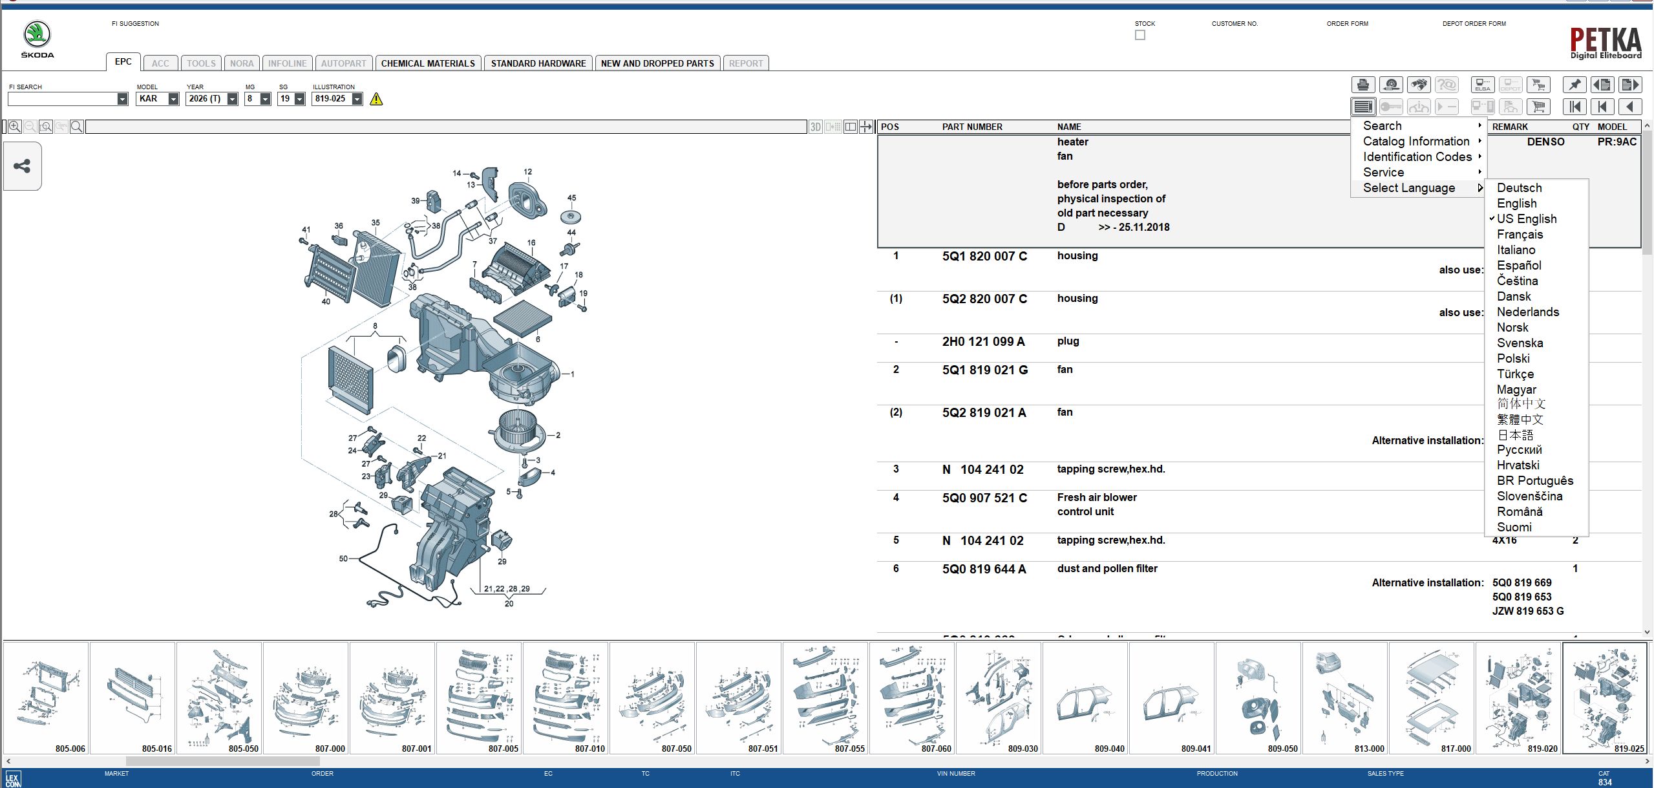The width and height of the screenshot is (1654, 788).
Task: Open the ELSA workshop system
Action: (x=1482, y=85)
